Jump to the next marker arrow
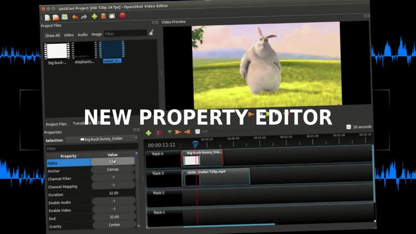This screenshot has width=416, height=234. pos(187,132)
